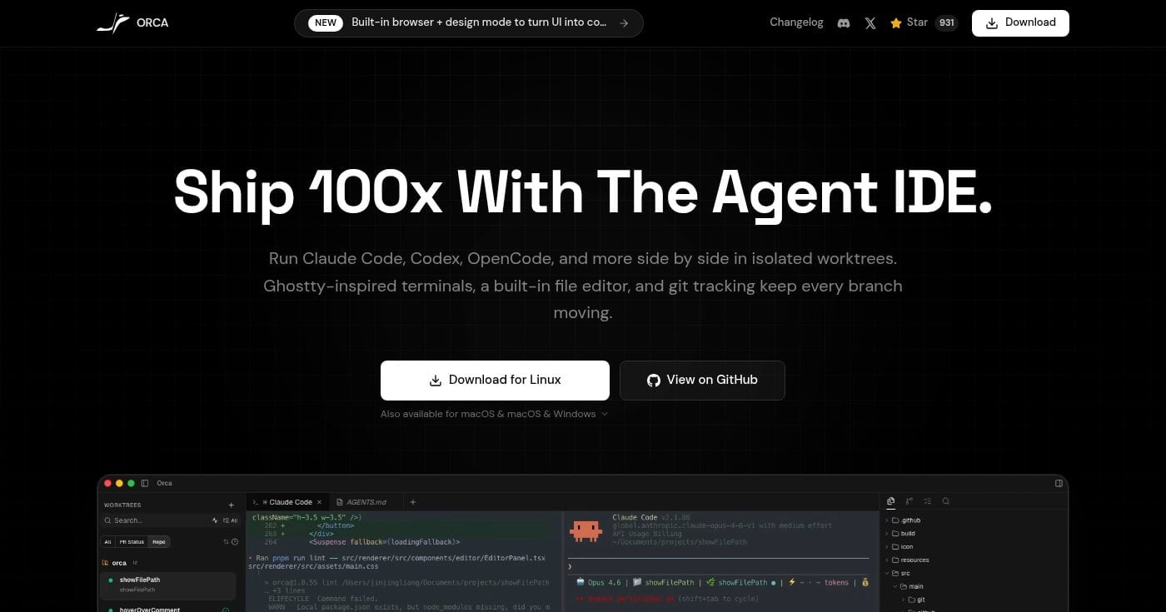Viewport: 1166px width, 612px height.
Task: Click the worktrees Search input field
Action: 142,520
